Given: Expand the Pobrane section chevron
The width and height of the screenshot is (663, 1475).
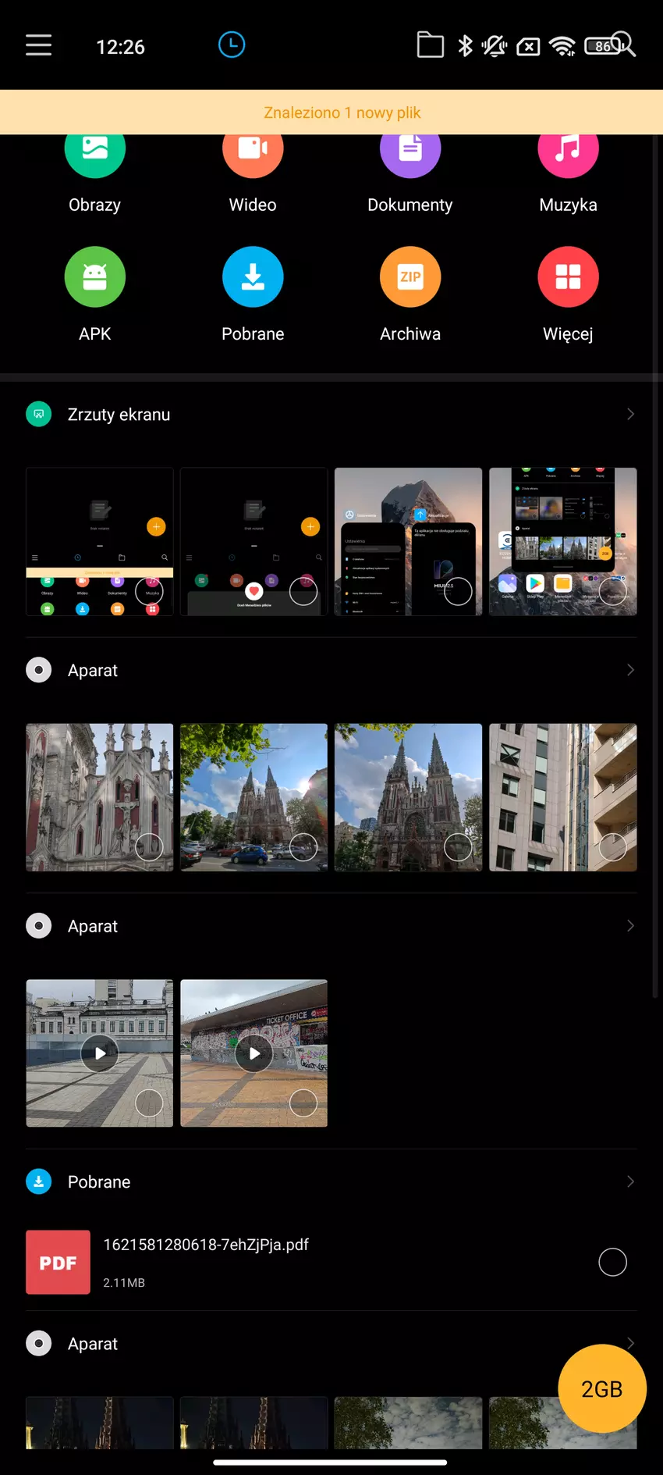Looking at the screenshot, I should click(630, 1181).
